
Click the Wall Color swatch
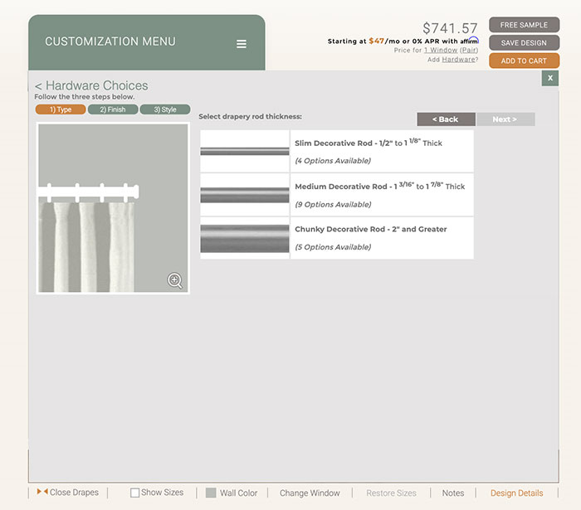[x=211, y=493]
